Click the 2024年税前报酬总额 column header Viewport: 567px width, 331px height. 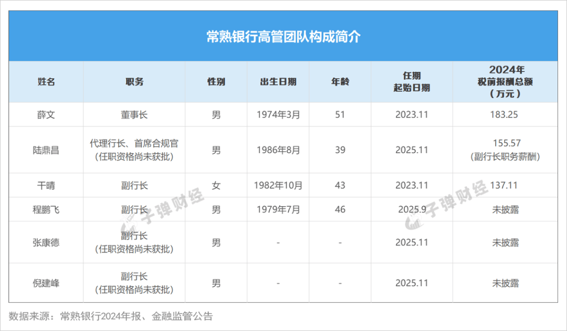[x=508, y=81]
